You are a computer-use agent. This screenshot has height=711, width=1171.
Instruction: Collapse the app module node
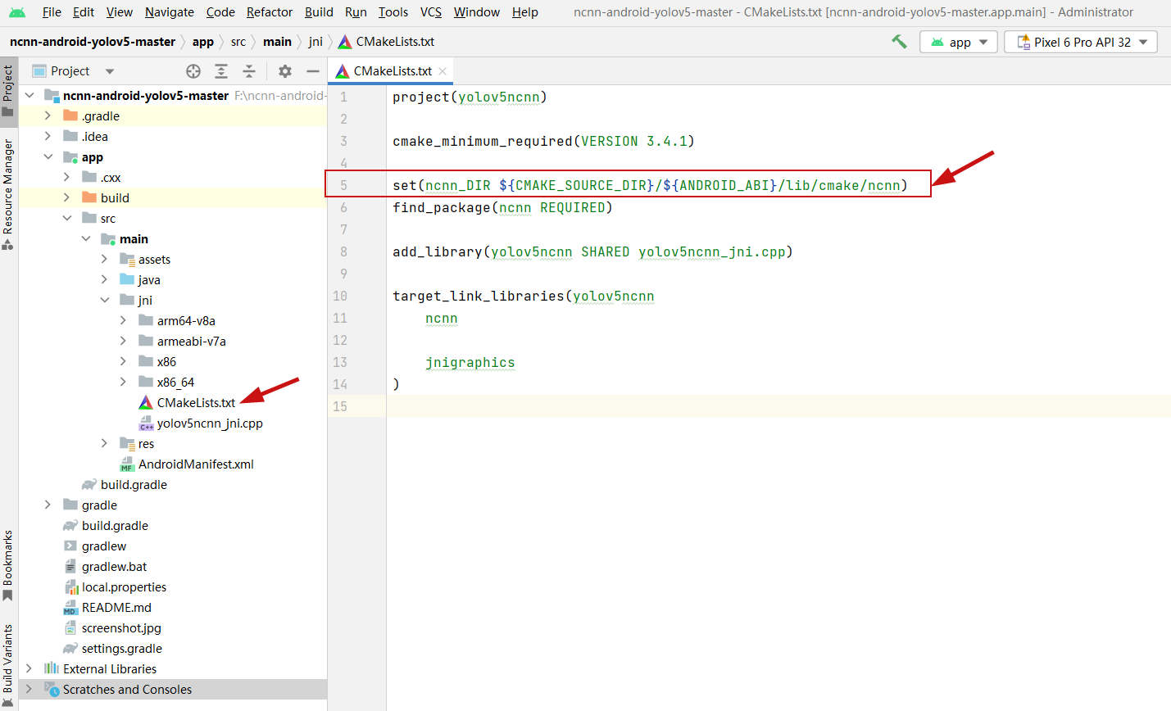[48, 157]
